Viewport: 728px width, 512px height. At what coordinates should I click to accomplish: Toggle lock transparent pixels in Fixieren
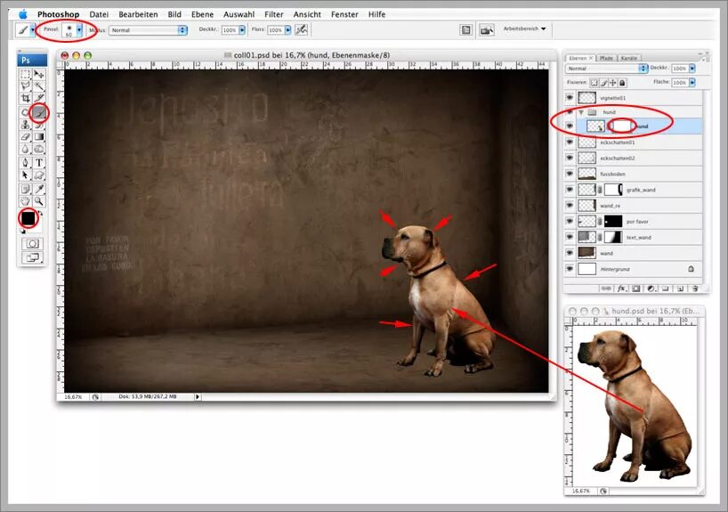pos(594,83)
